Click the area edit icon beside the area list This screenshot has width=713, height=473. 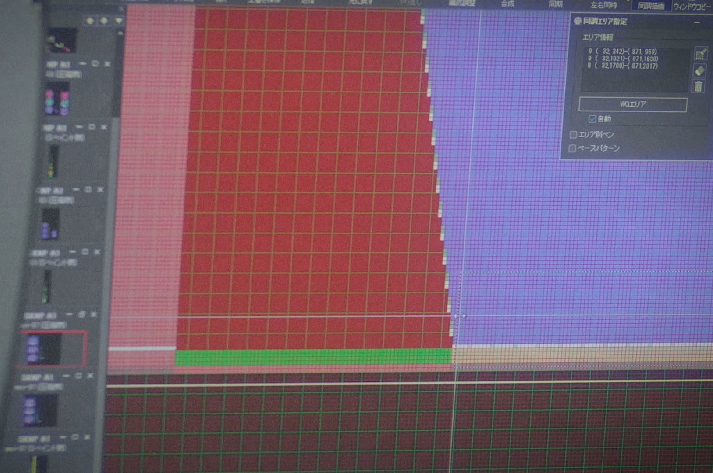[700, 53]
